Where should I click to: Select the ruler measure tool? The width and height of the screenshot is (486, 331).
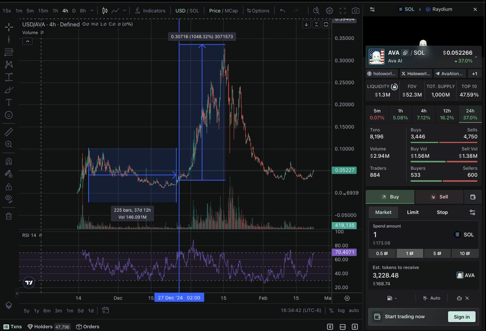pyautogui.click(x=9, y=132)
